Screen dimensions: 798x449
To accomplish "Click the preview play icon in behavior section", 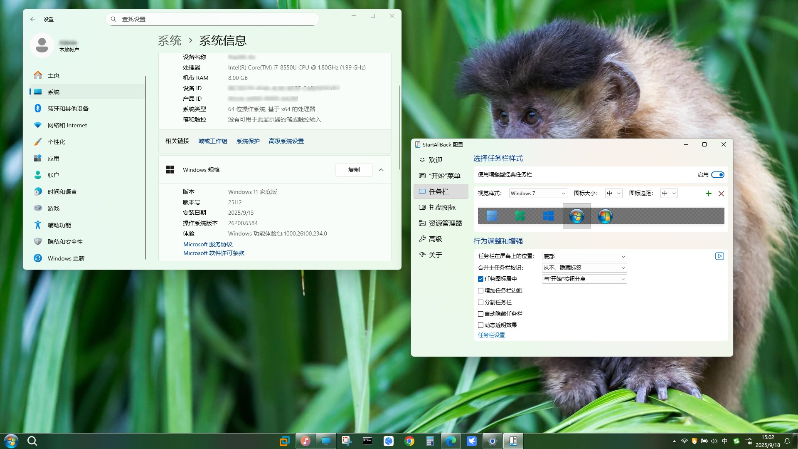I will click(x=719, y=256).
